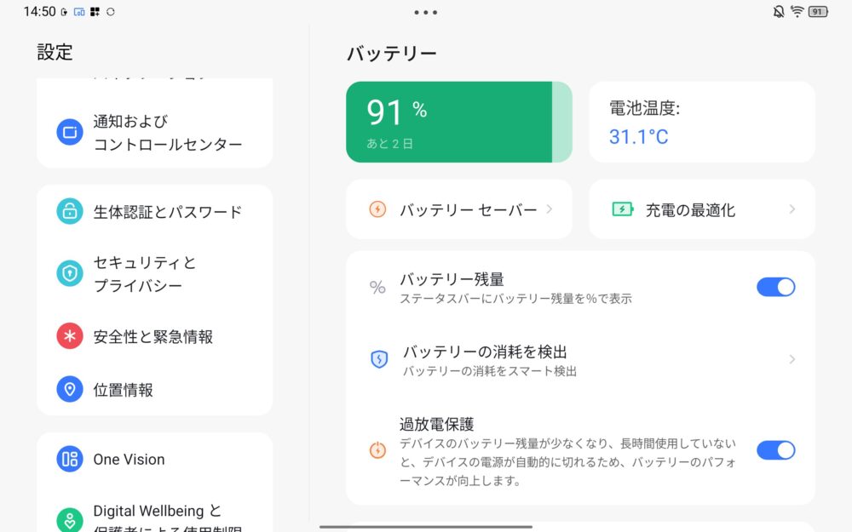Click the security and privacy shield icon
The width and height of the screenshot is (852, 532).
[70, 273]
